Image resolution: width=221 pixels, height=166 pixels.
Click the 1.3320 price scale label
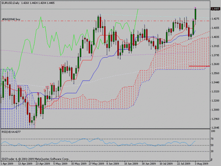215,92
